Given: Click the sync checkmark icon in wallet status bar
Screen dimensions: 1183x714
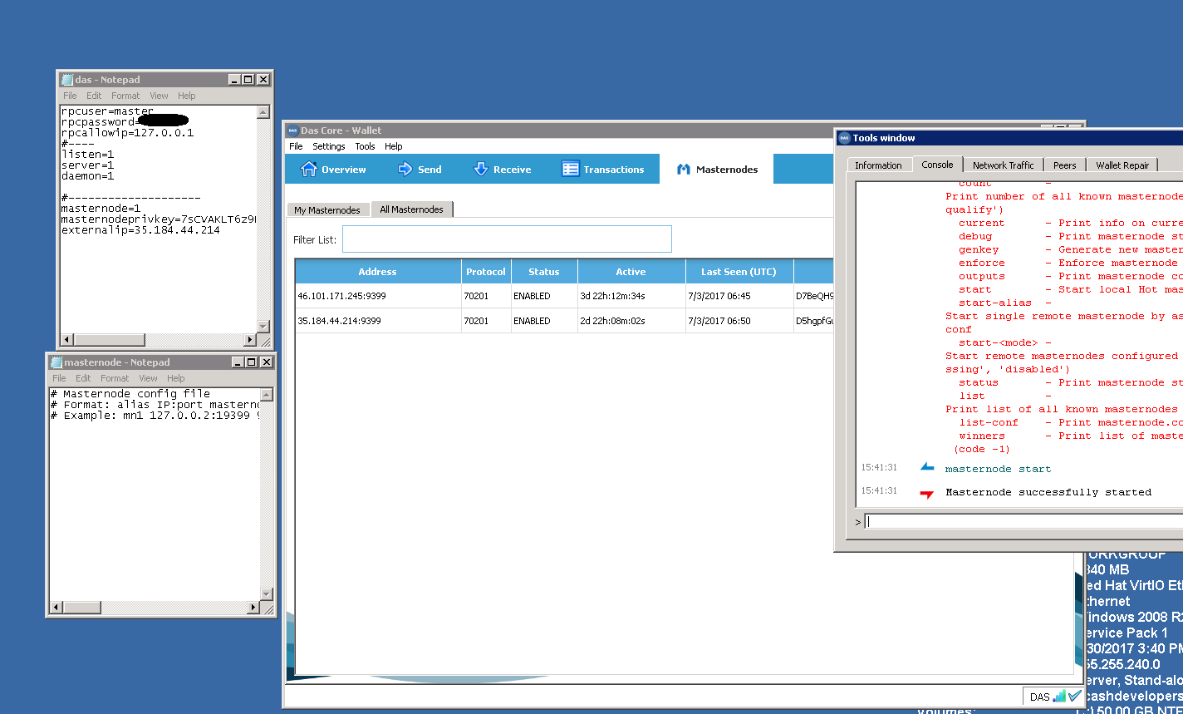Looking at the screenshot, I should click(1075, 696).
